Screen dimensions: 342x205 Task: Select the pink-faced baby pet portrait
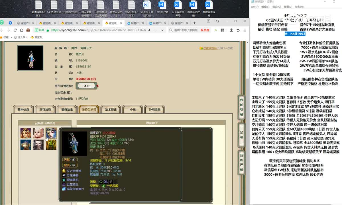pos(38,133)
